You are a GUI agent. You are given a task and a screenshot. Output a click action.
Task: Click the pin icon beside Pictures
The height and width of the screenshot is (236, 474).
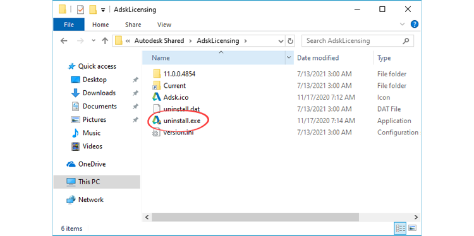[x=135, y=120]
